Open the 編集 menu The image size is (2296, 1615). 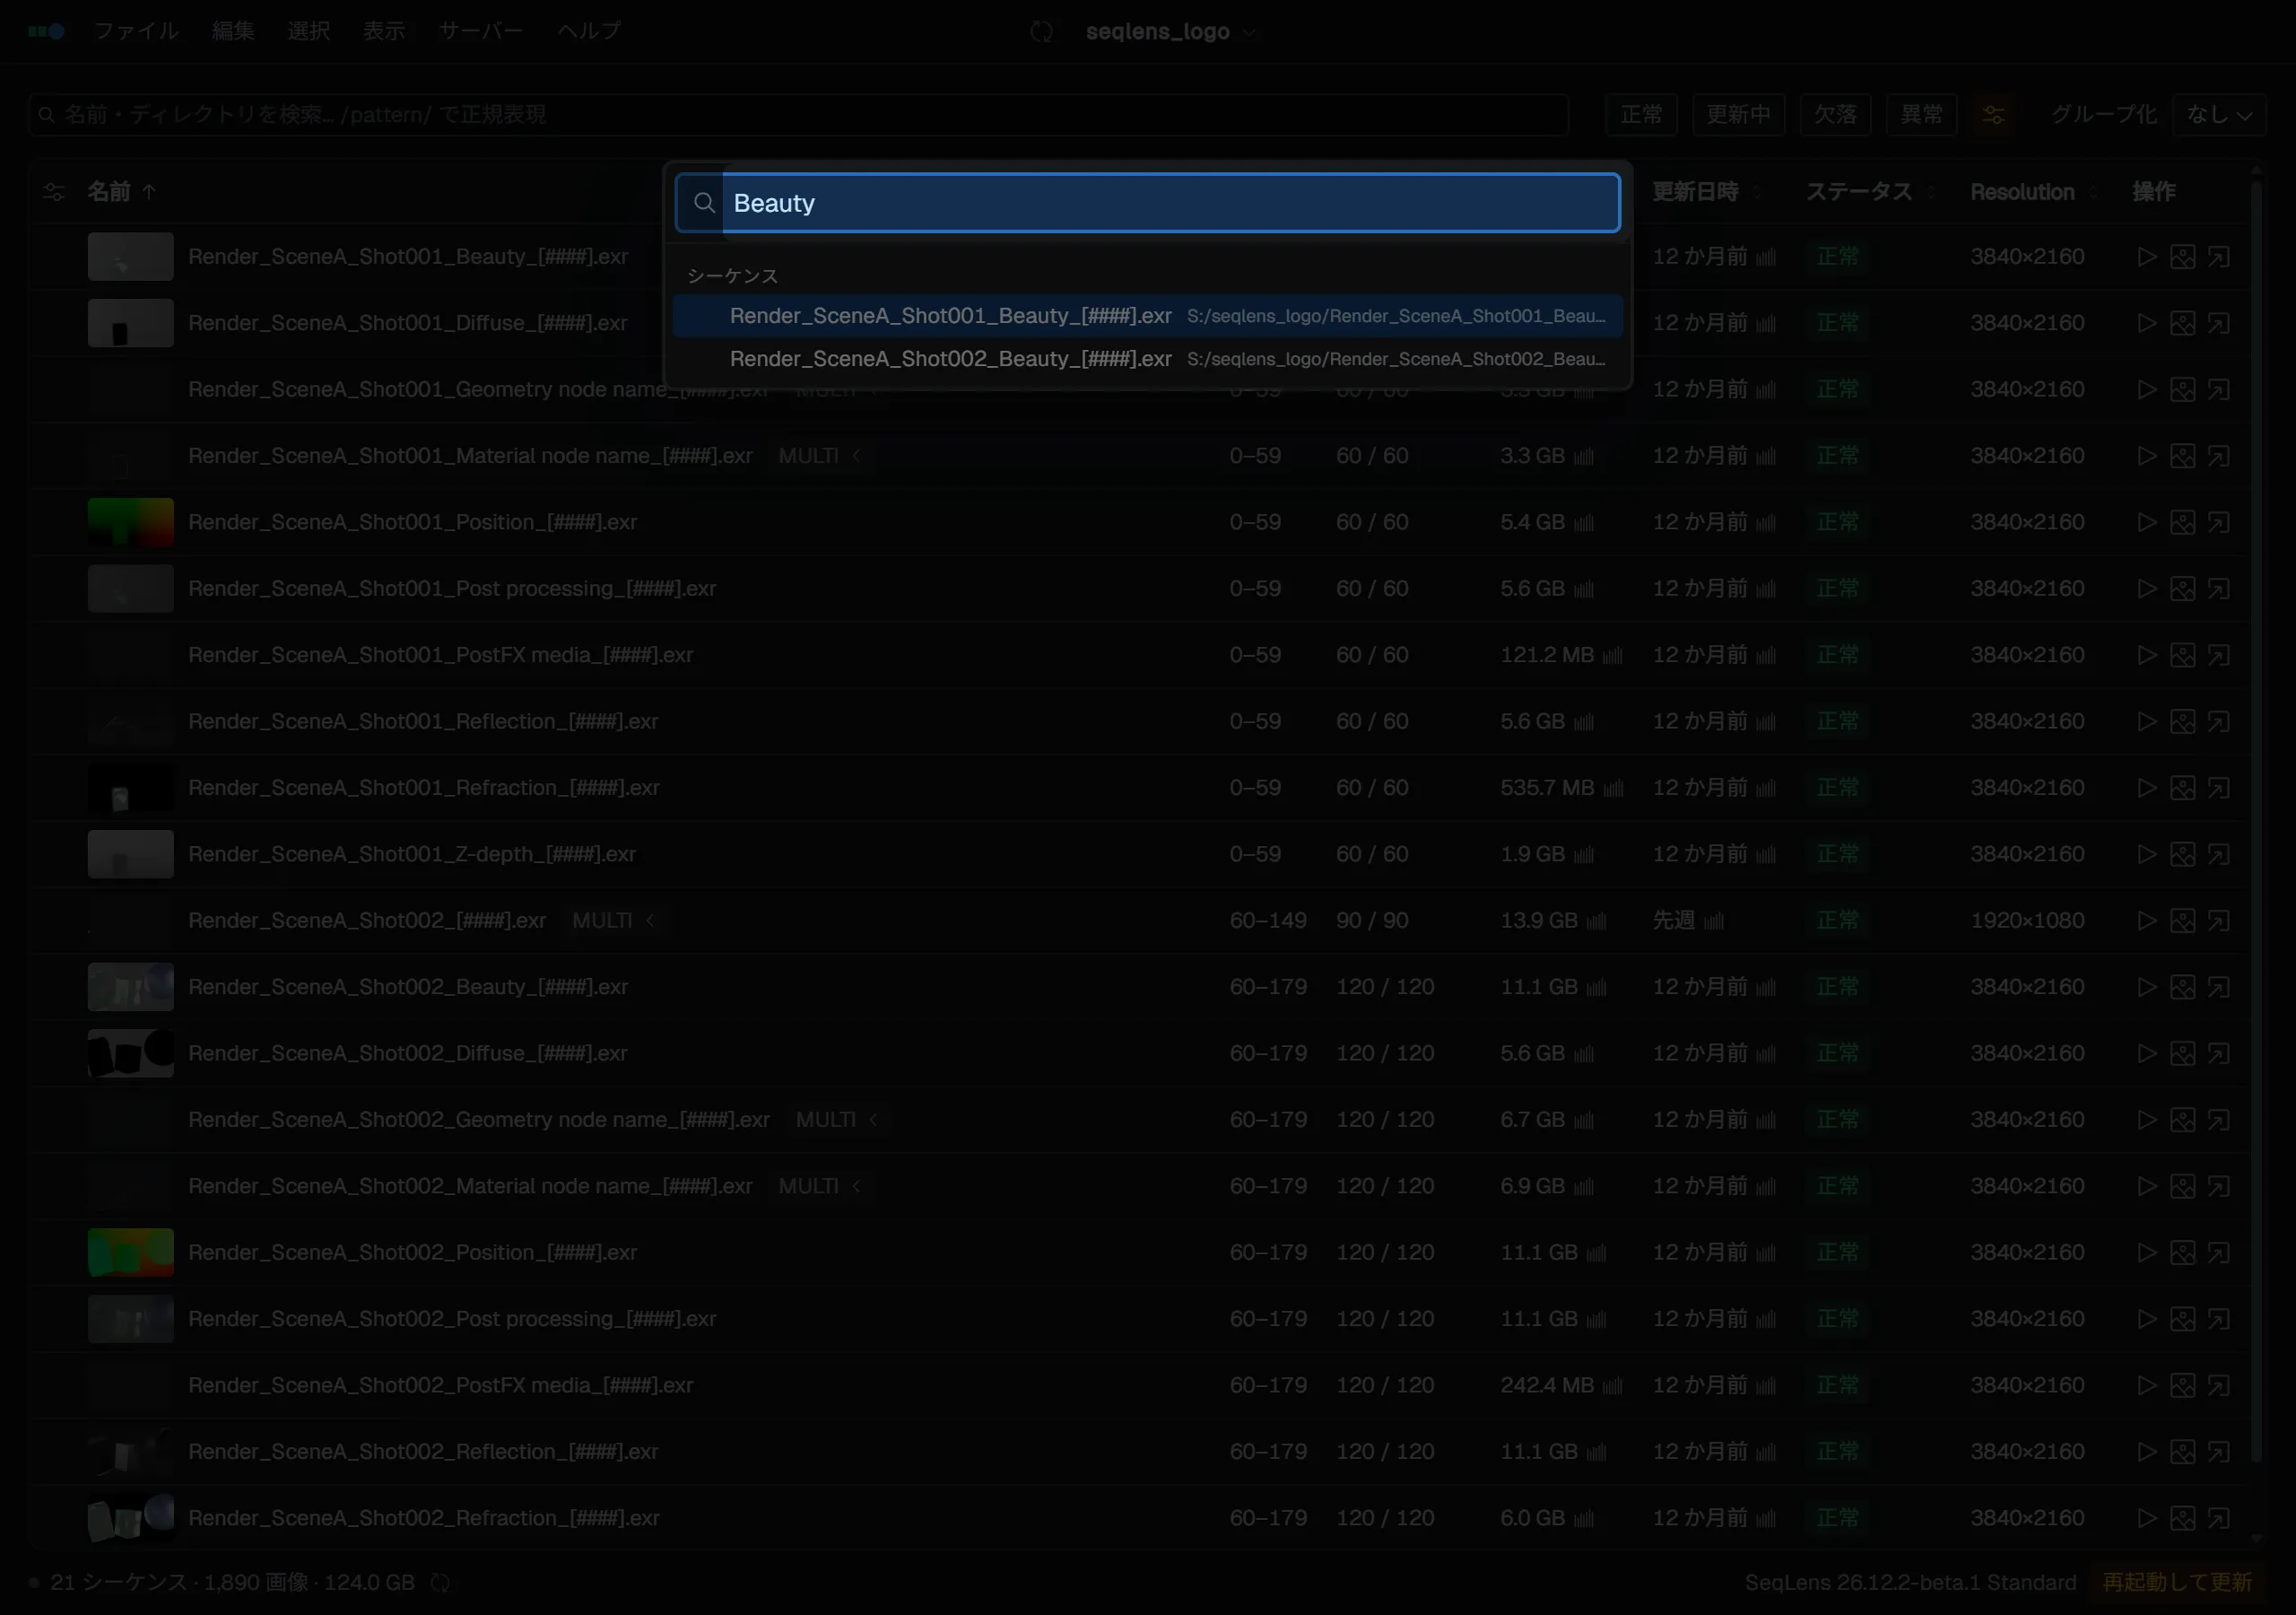[x=233, y=31]
